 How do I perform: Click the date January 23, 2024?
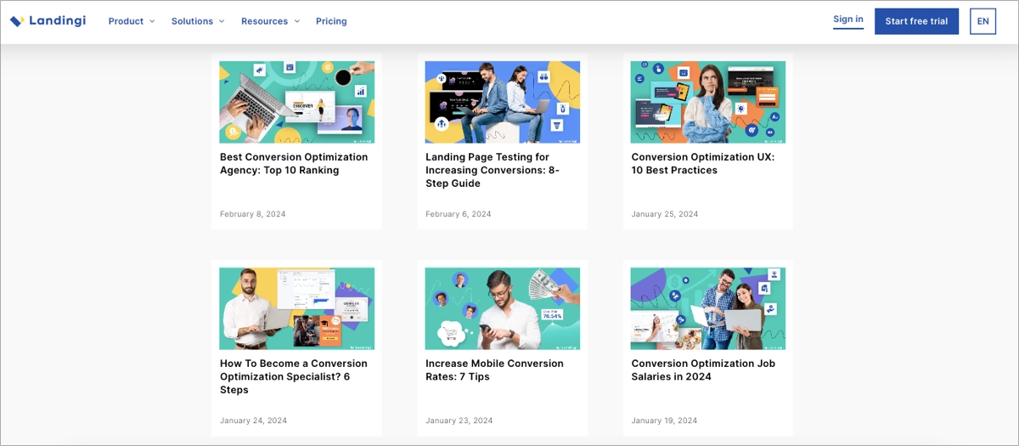(x=459, y=421)
